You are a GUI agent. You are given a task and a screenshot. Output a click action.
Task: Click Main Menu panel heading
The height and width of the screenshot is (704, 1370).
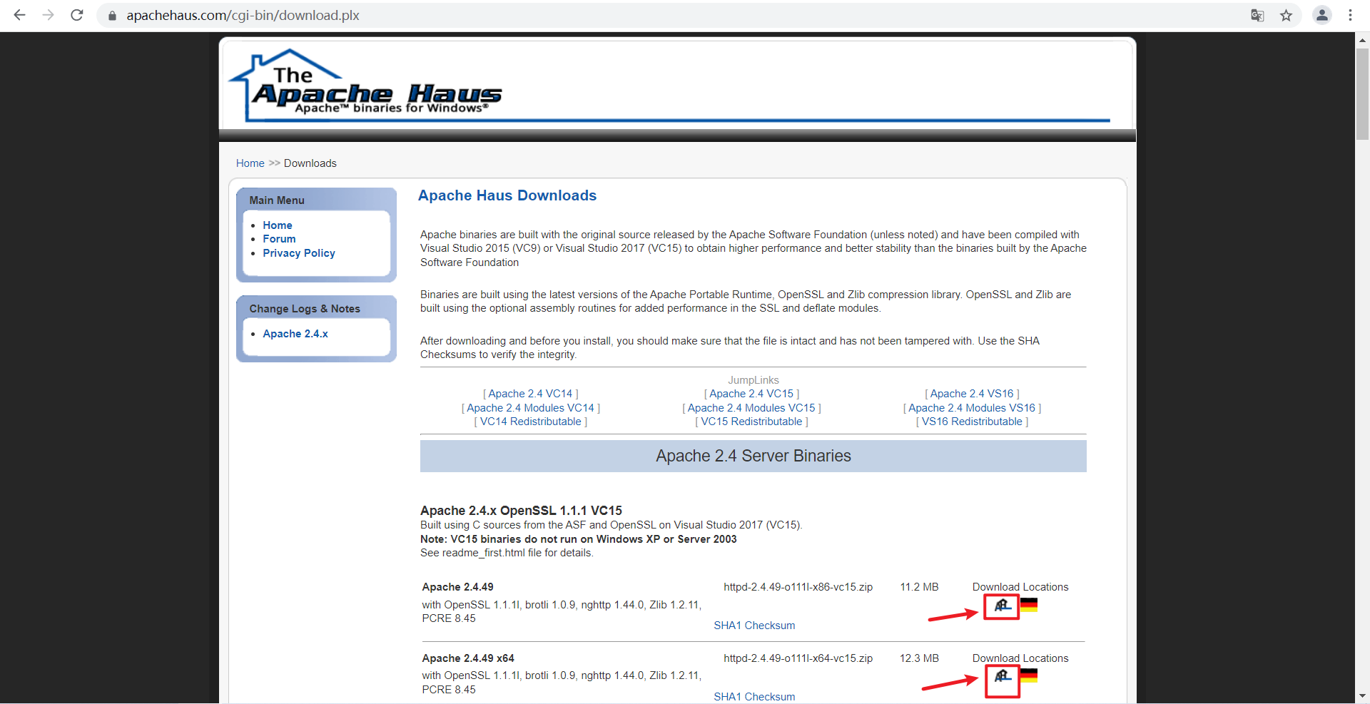[277, 200]
